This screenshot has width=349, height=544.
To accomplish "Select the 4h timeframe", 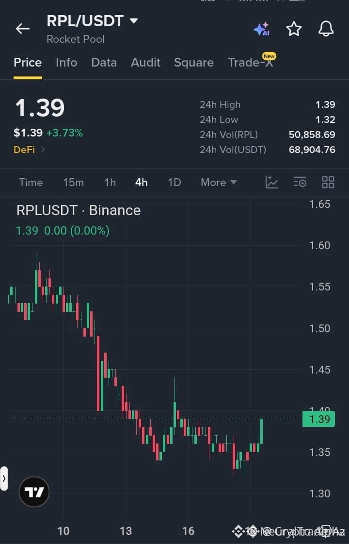I will [141, 183].
